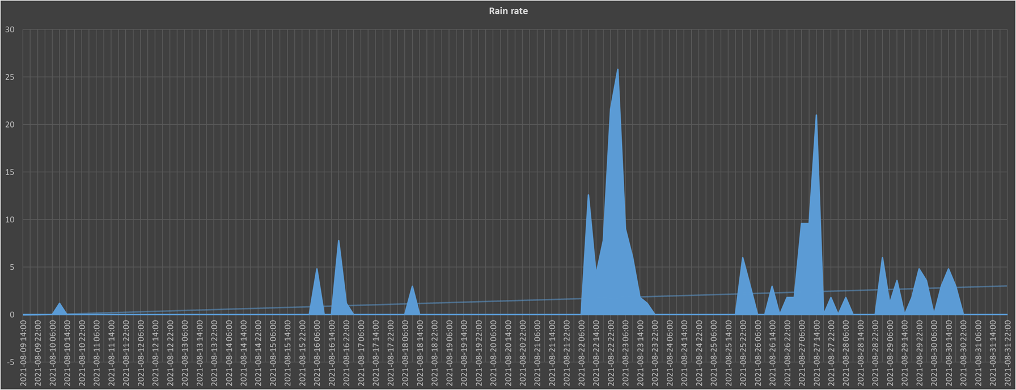Select the y-axis label 15
The width and height of the screenshot is (1016, 390).
pos(10,172)
